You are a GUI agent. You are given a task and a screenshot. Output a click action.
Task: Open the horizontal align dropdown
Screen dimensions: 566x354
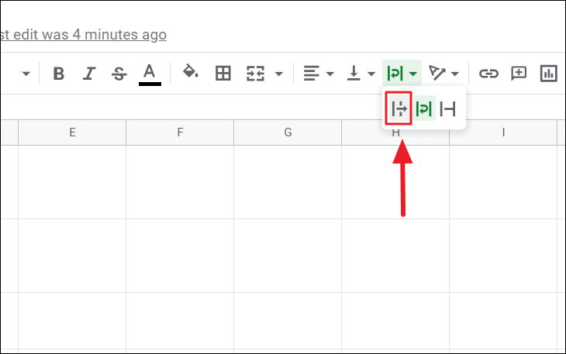click(x=318, y=74)
